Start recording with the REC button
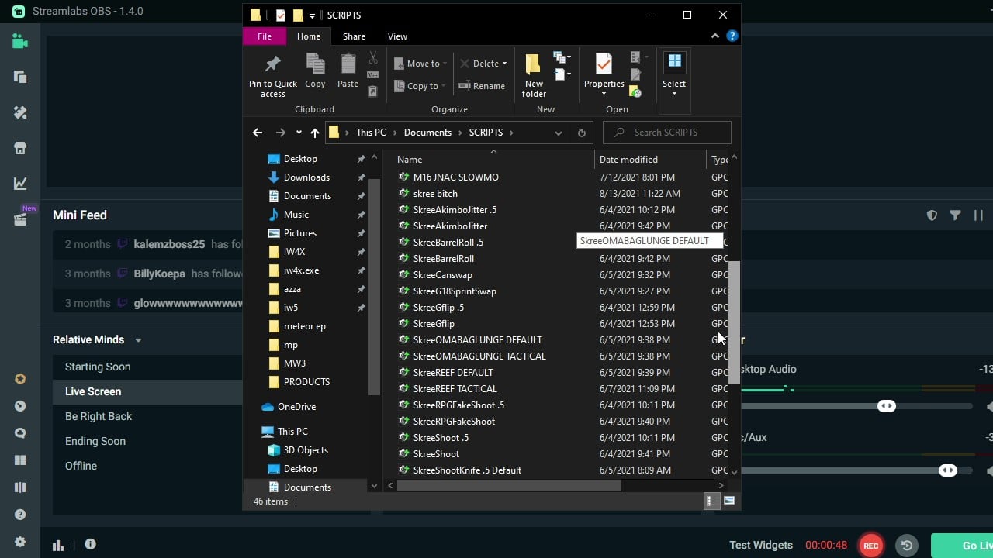 [x=870, y=545]
